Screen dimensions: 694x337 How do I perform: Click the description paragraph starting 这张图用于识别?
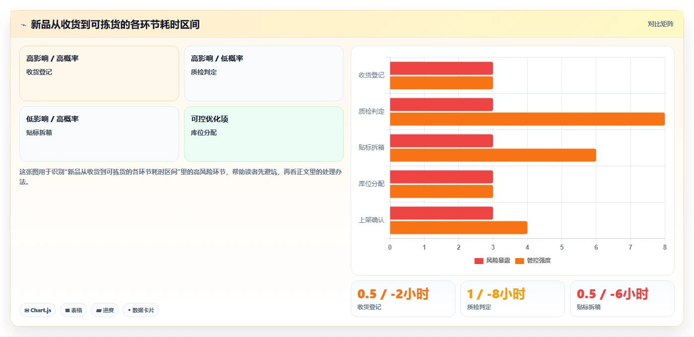coord(181,177)
